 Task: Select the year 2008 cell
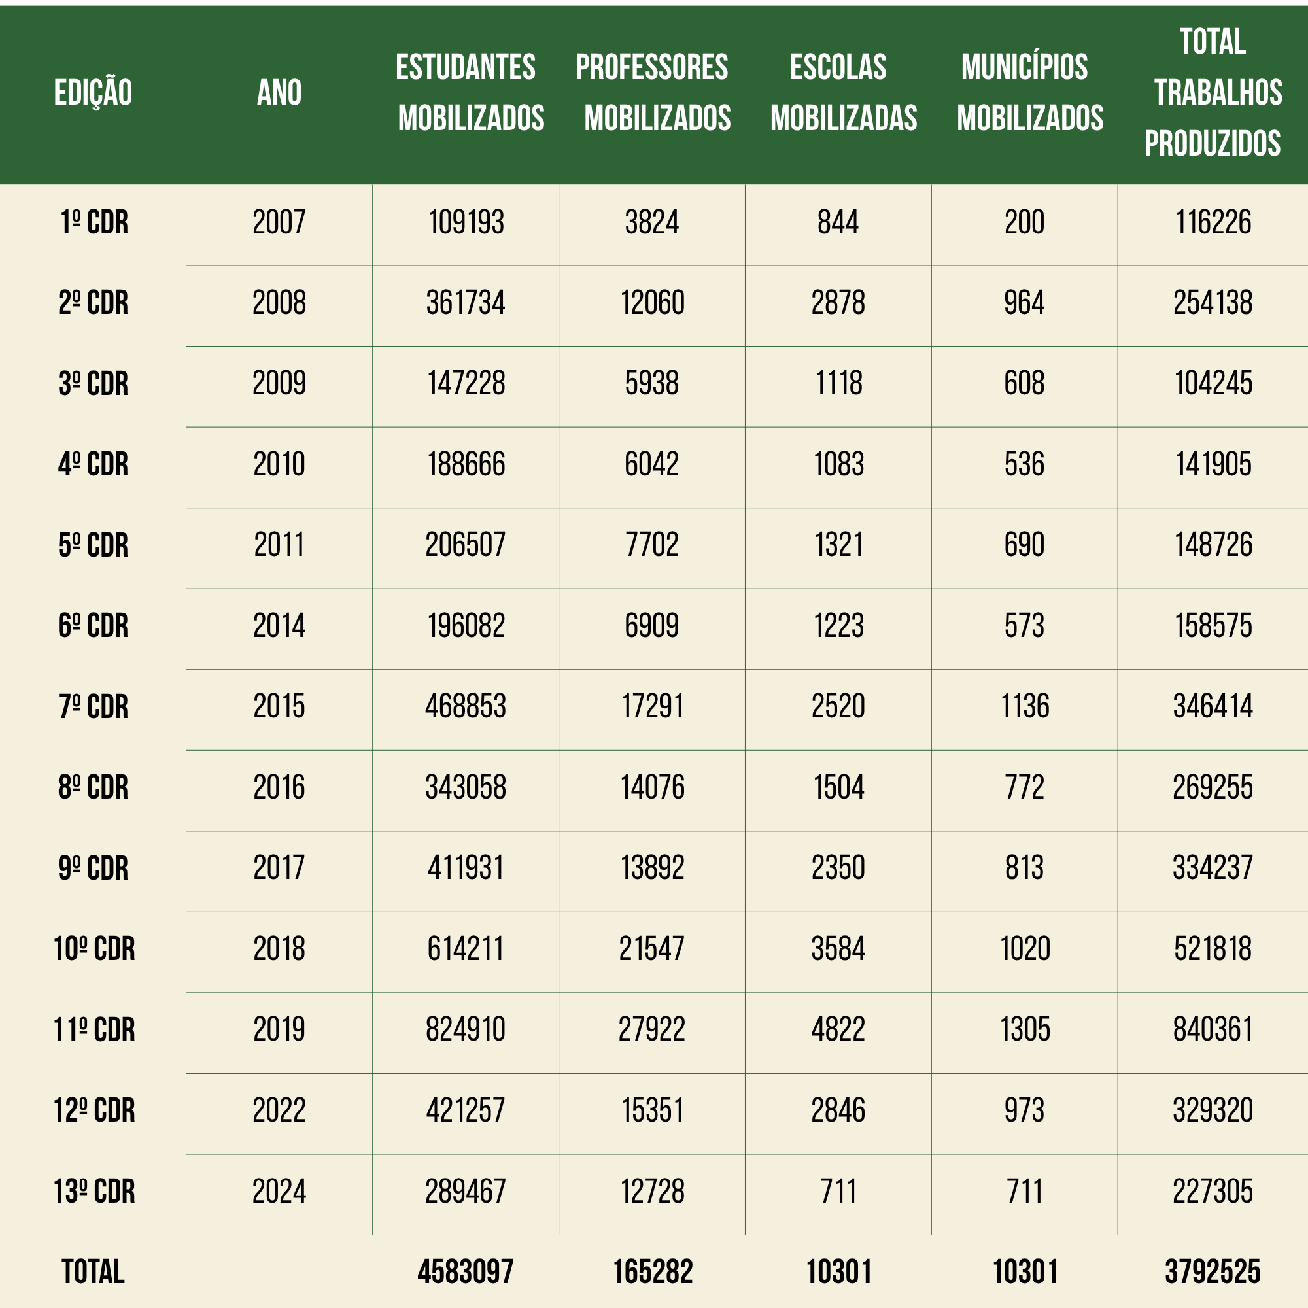pyautogui.click(x=279, y=303)
